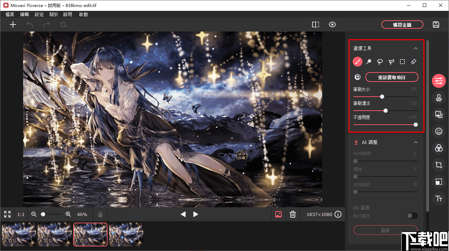Adjust the 筆刷濃淡 slider
Image resolution: width=449 pixels, height=251 pixels.
386,111
